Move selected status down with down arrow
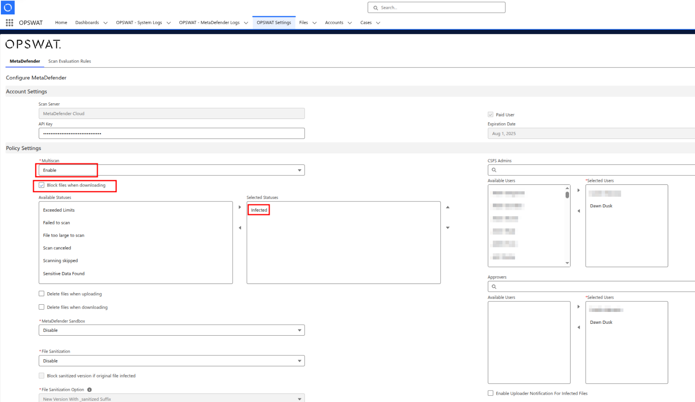Viewport: 695px width, 402px height. pos(448,228)
